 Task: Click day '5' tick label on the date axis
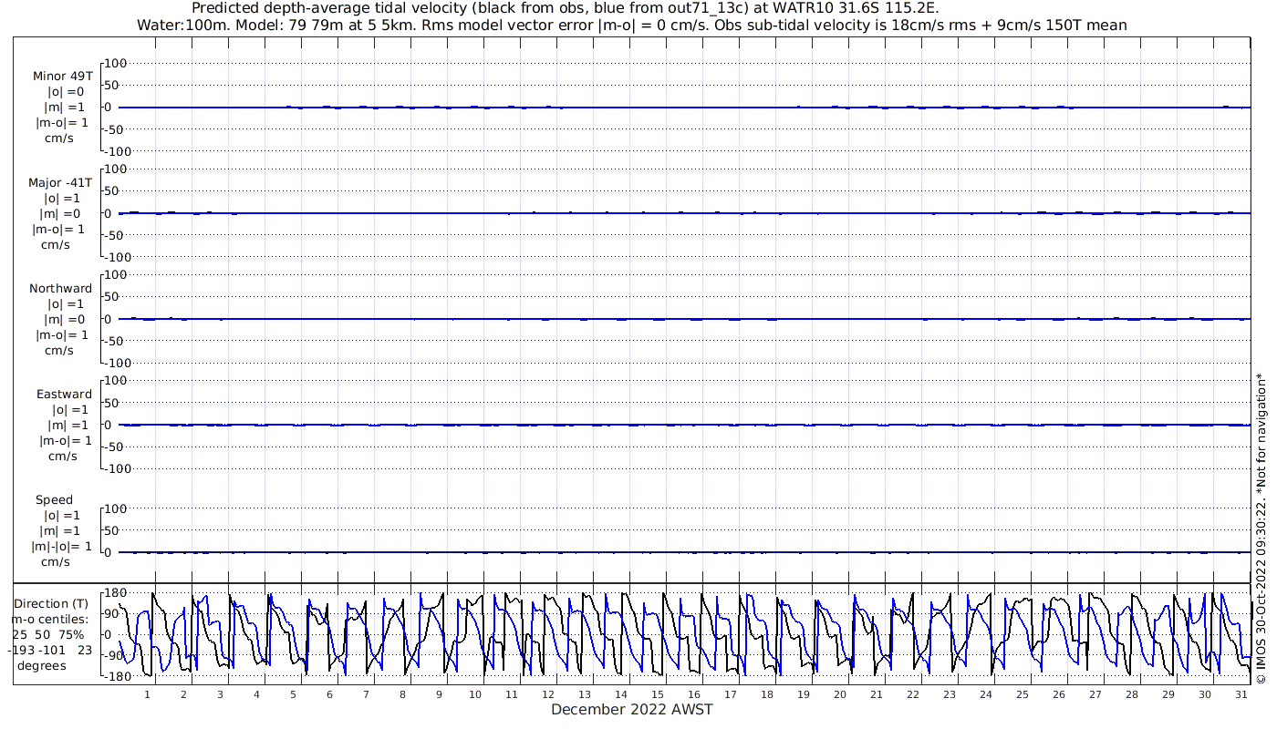[293, 694]
